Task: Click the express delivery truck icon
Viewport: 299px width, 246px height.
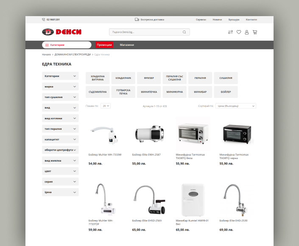Action: coord(137,20)
